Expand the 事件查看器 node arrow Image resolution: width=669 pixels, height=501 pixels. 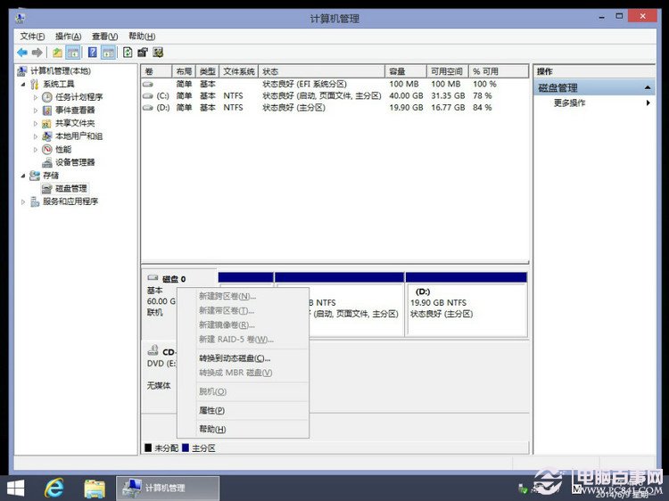click(x=36, y=111)
